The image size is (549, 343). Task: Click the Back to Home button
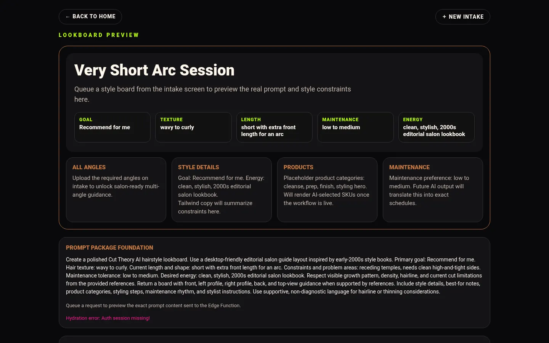click(90, 17)
